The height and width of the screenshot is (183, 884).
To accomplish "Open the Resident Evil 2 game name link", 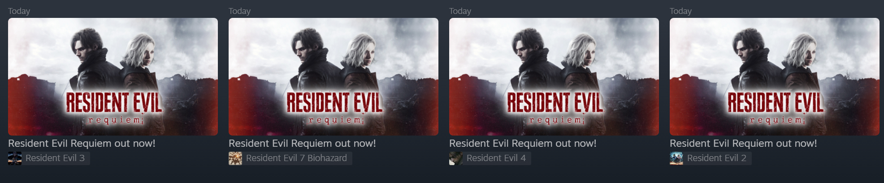I will (717, 158).
